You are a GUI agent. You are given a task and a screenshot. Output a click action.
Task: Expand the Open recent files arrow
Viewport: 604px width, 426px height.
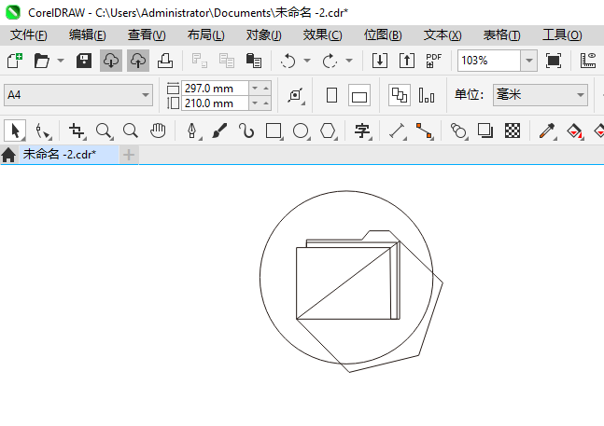(x=61, y=61)
